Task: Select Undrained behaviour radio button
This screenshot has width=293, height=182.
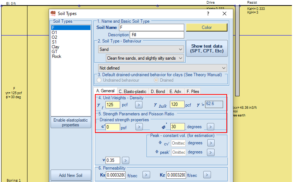Action: click(x=99, y=80)
